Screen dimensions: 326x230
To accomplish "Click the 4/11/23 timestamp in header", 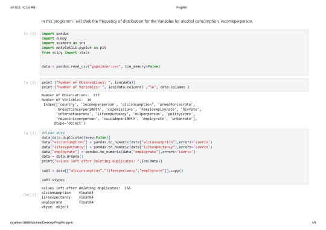I will (23, 7).
